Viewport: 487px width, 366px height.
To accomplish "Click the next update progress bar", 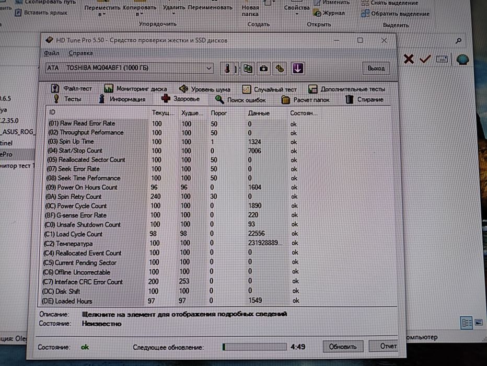I will tap(254, 347).
